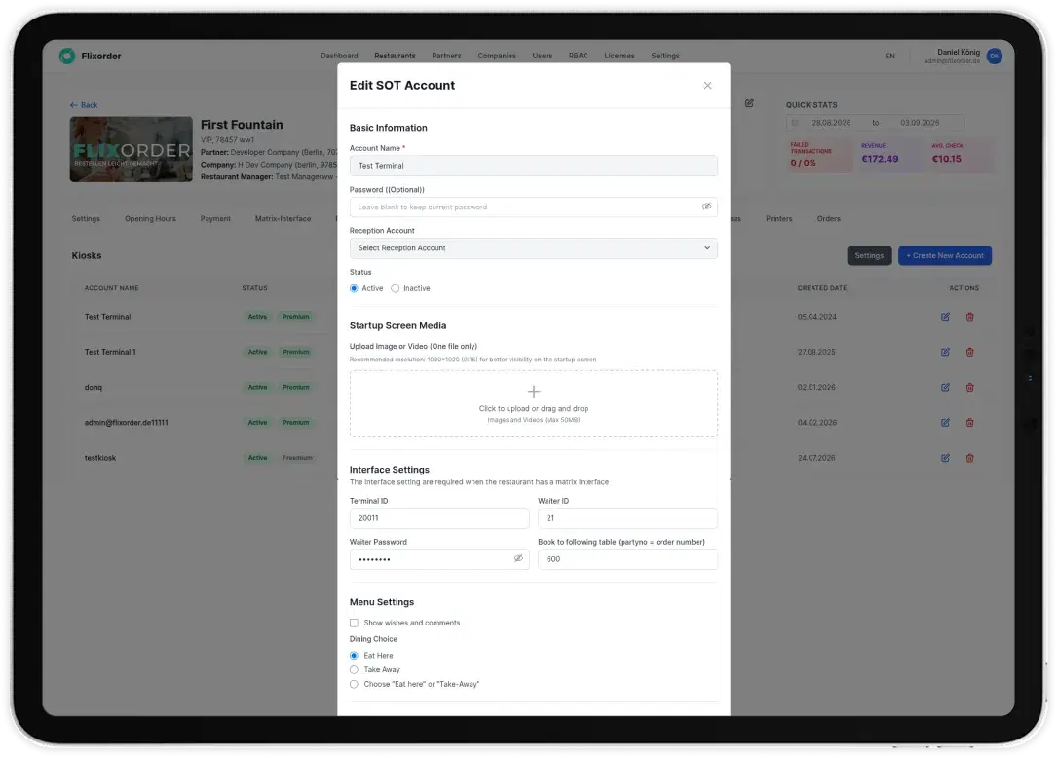Edit the Test Terminal kiosk row
The width and height of the screenshot is (1058, 758).
945,317
